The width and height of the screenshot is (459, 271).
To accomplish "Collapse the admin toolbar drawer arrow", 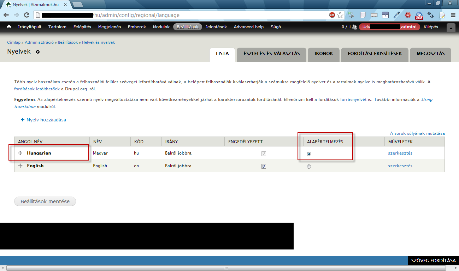I will [451, 28].
